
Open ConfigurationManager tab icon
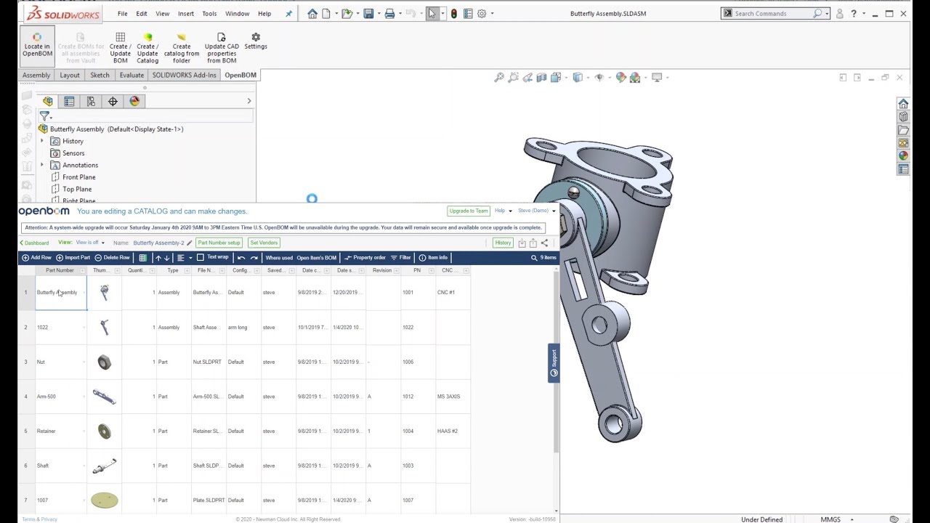pyautogui.click(x=91, y=102)
